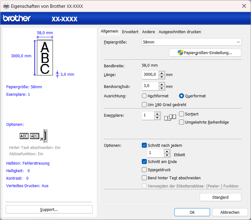Click the cut options ABC illustration
The height and width of the screenshot is (220, 251).
[x=34, y=136]
